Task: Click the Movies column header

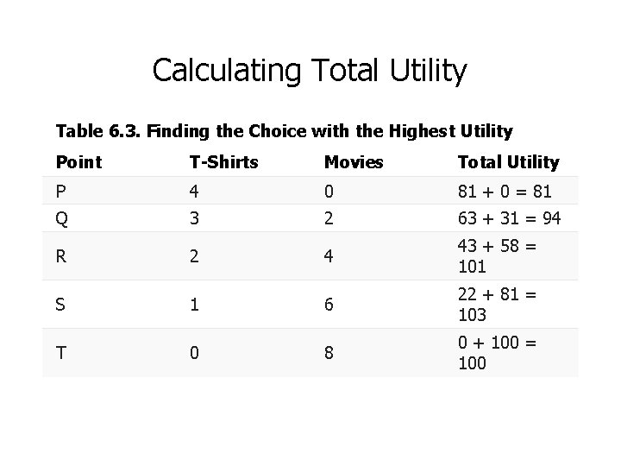Action: click(x=352, y=162)
